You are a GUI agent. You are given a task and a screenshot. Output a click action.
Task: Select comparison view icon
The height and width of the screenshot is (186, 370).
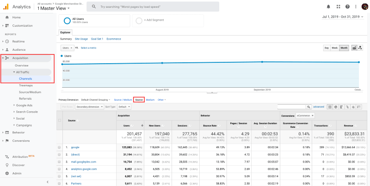[347, 107]
